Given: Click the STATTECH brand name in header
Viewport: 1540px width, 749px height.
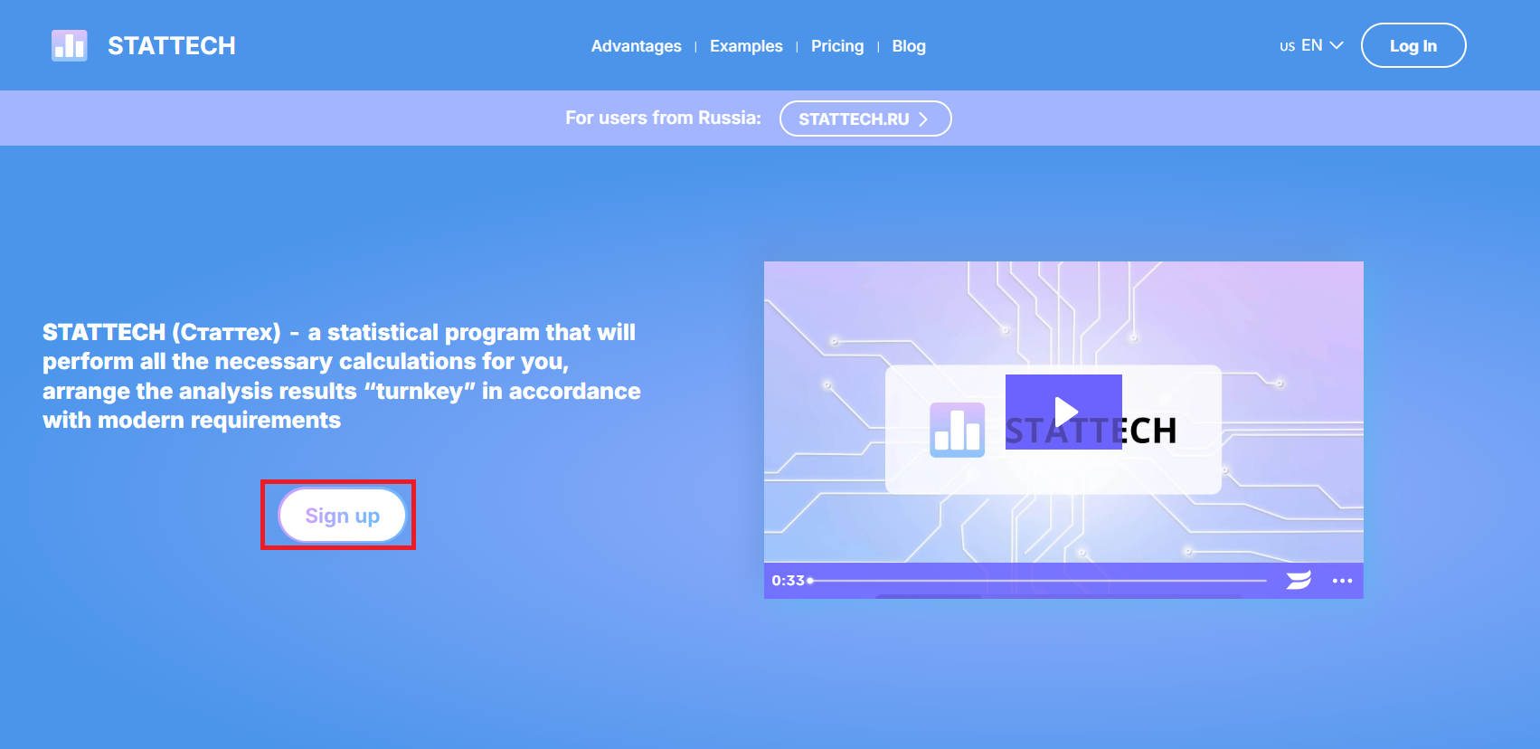Looking at the screenshot, I should coord(171,46).
